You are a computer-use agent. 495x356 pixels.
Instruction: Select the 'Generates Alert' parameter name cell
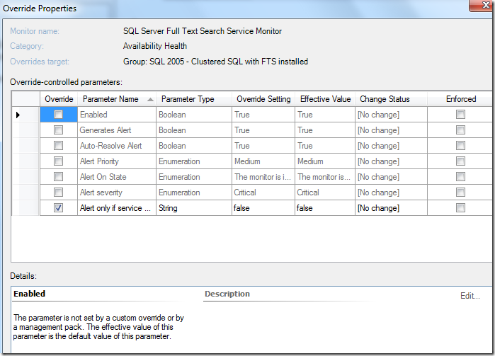click(117, 130)
